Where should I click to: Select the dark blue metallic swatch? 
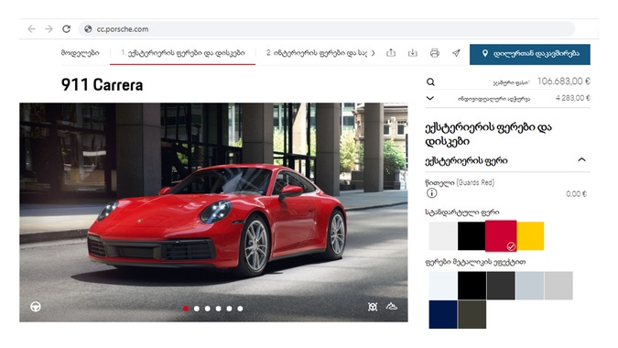click(443, 314)
